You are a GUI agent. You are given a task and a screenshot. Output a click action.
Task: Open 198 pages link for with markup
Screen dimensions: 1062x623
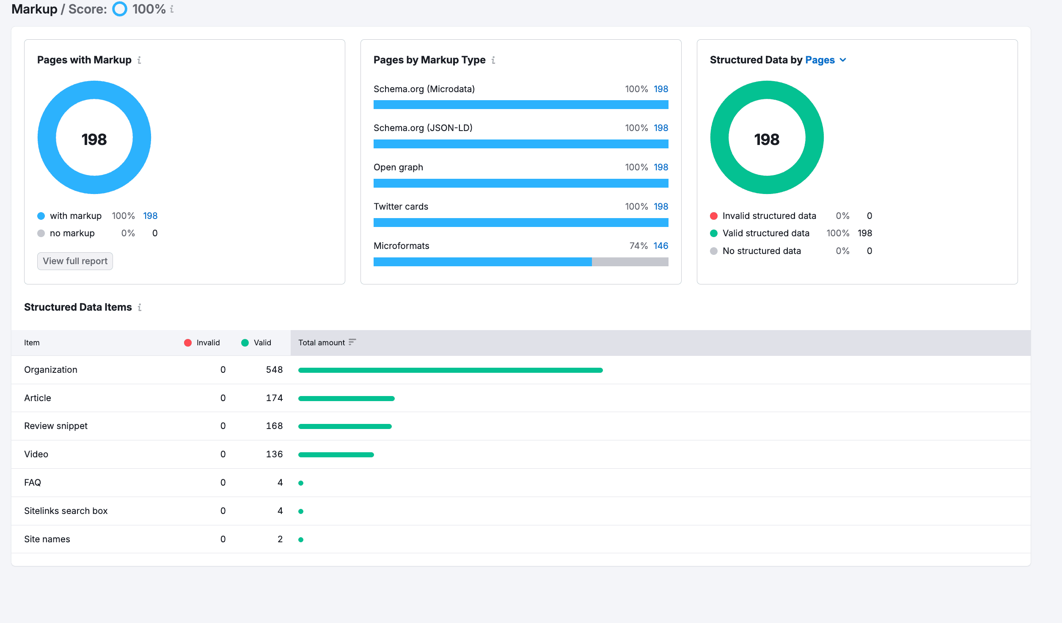[x=150, y=216]
